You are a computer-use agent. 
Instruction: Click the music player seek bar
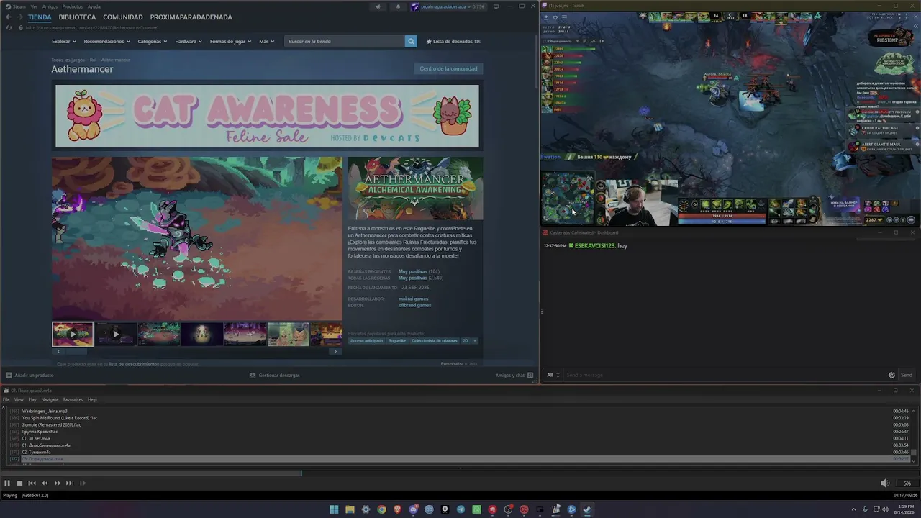click(x=460, y=473)
